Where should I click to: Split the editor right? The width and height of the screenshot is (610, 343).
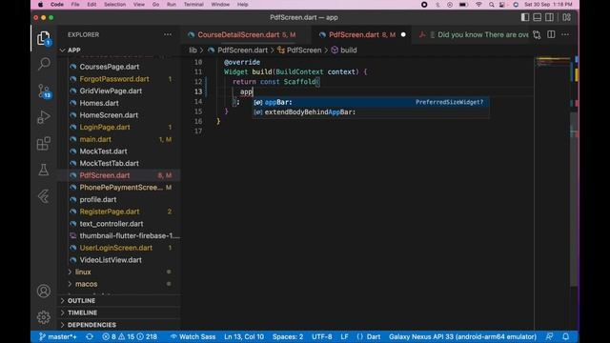pos(551,34)
